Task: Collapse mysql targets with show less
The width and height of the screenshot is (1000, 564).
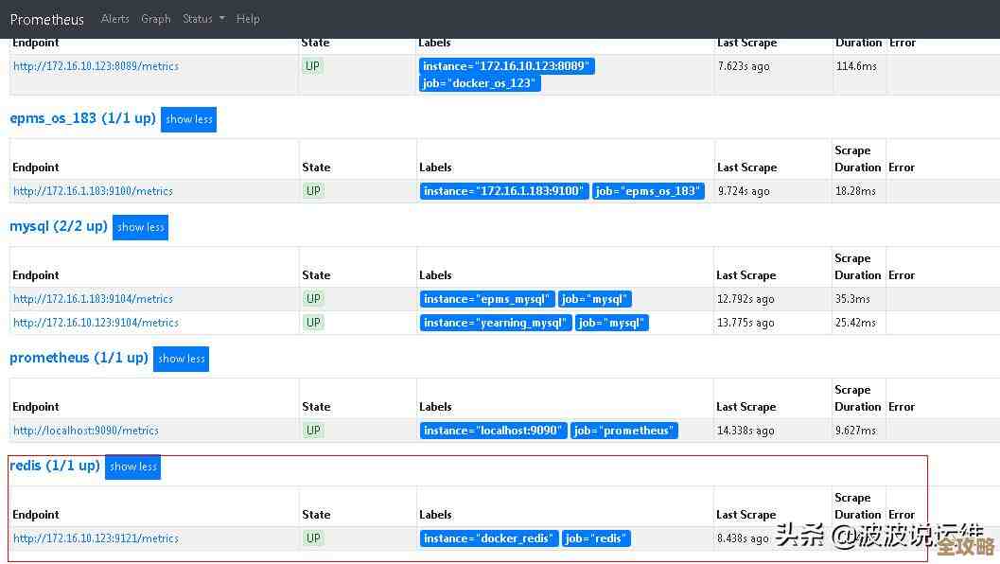Action: click(x=140, y=227)
